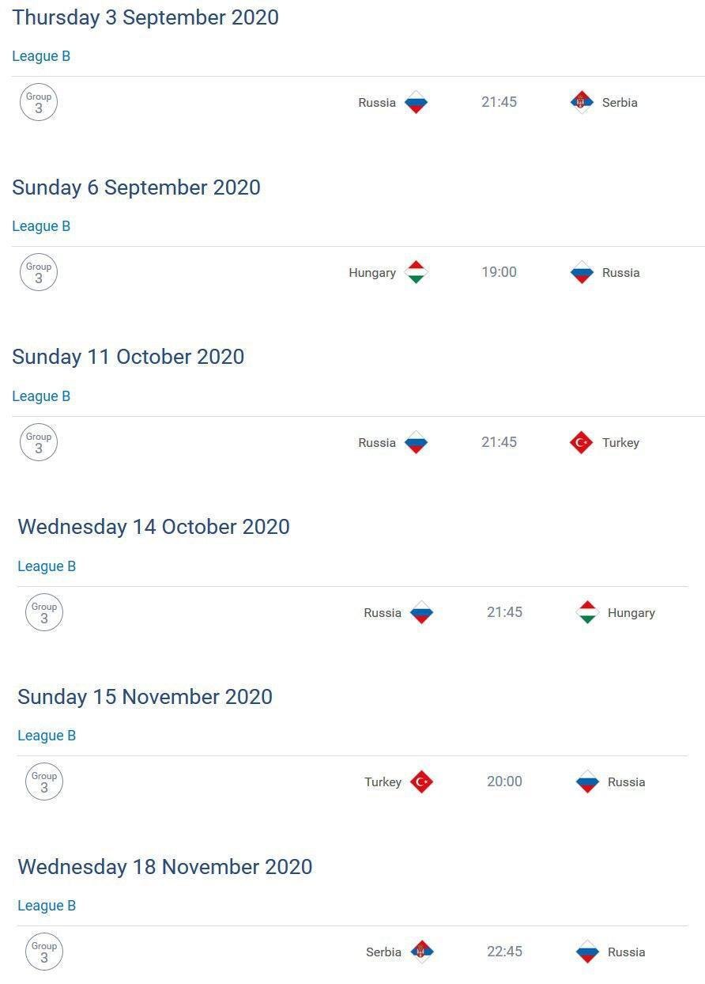Click Russia flag in 18 November match
Viewport: 705px width, 984px height.
click(587, 952)
